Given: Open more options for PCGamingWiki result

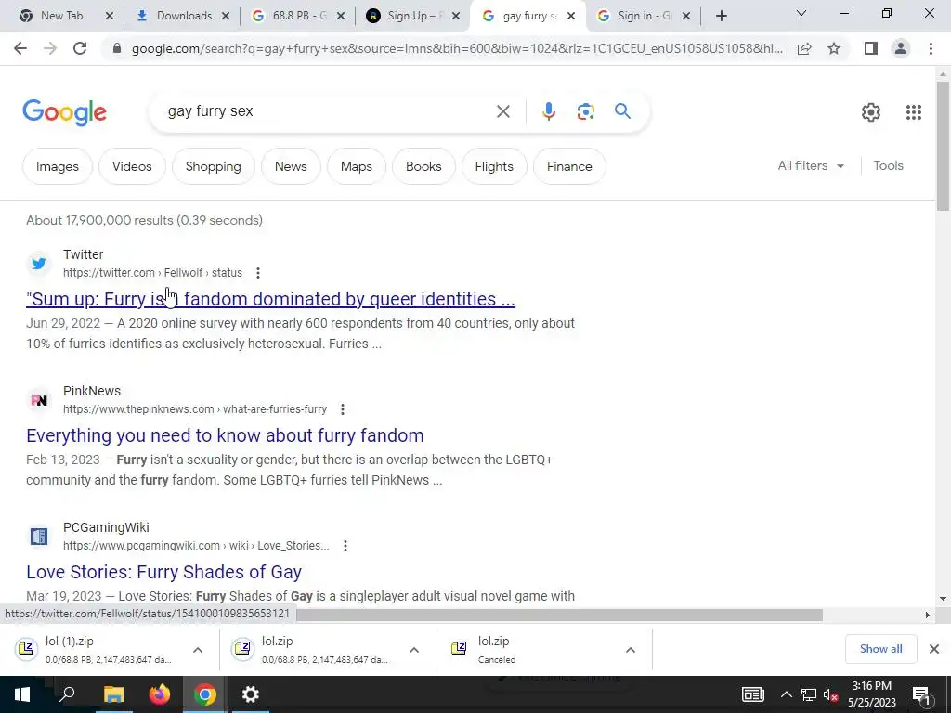Looking at the screenshot, I should 345,546.
